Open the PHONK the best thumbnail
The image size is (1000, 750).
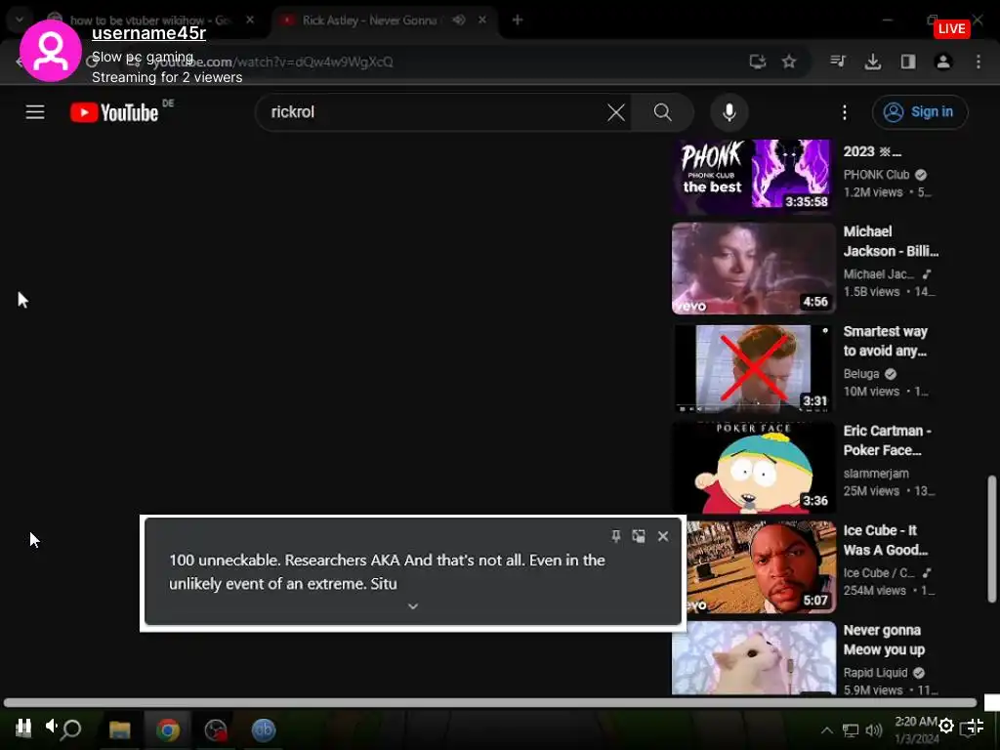(753, 175)
